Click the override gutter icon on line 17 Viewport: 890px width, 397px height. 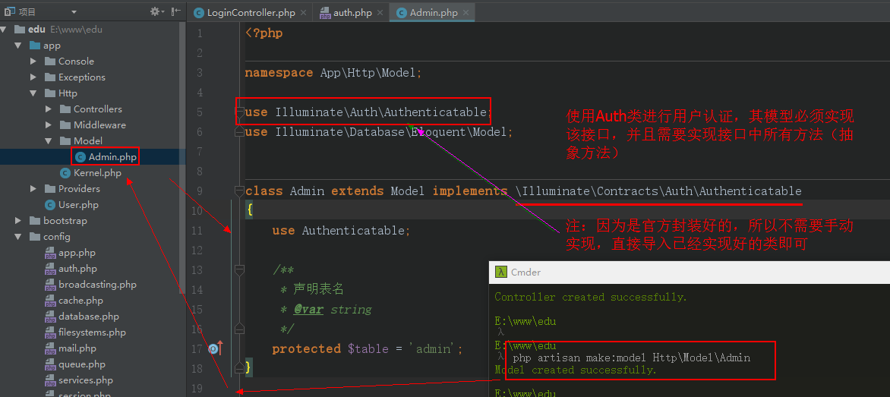[214, 348]
